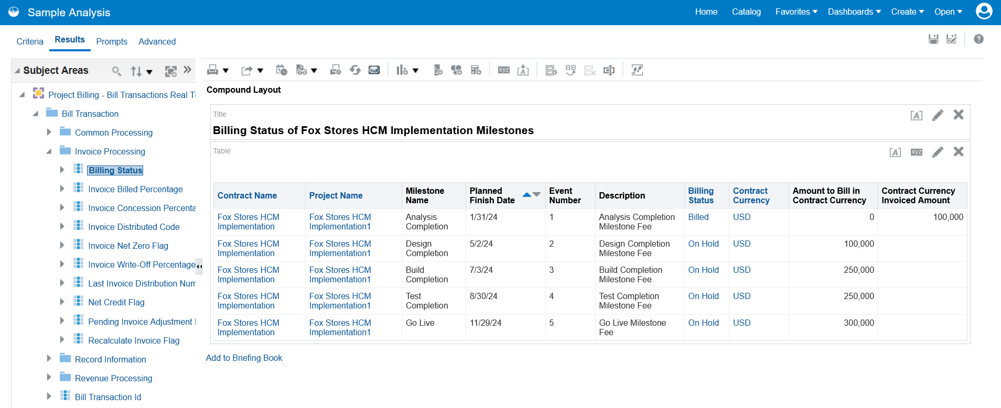Screen dimensions: 1001x408
Task: Collapse the Subject Areas pane splitter
Action: pyautogui.click(x=199, y=266)
